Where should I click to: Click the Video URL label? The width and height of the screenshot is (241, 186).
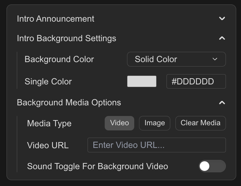coord(48,145)
